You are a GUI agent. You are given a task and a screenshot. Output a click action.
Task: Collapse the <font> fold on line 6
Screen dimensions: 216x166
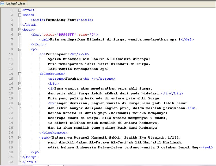click(20, 35)
